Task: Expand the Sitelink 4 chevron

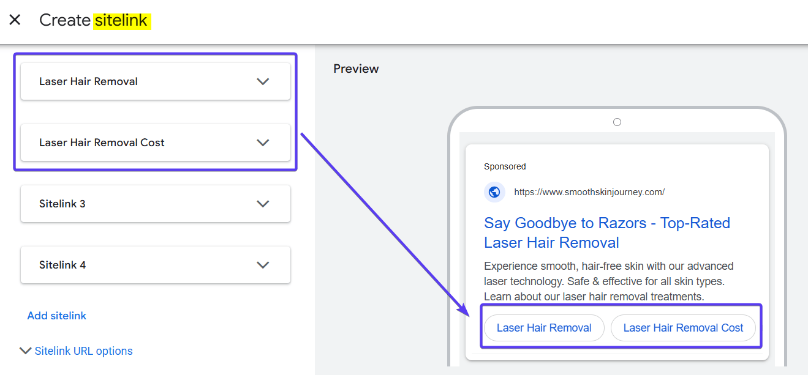Action: [x=263, y=265]
